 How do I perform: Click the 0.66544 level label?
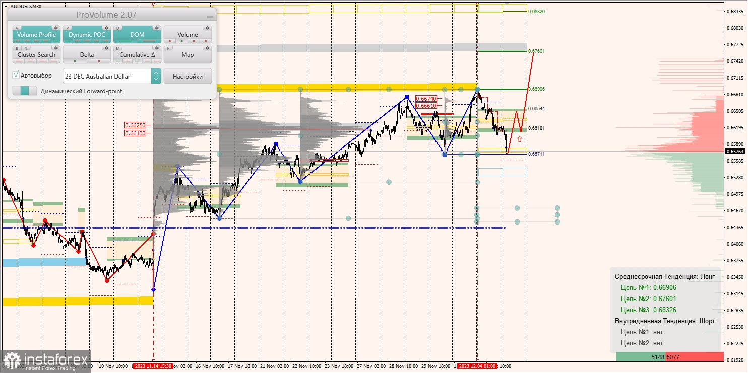click(536, 108)
